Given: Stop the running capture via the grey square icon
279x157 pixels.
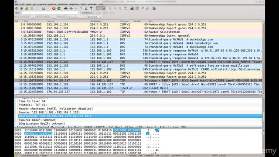Looking at the screenshot, I should [32, 8].
